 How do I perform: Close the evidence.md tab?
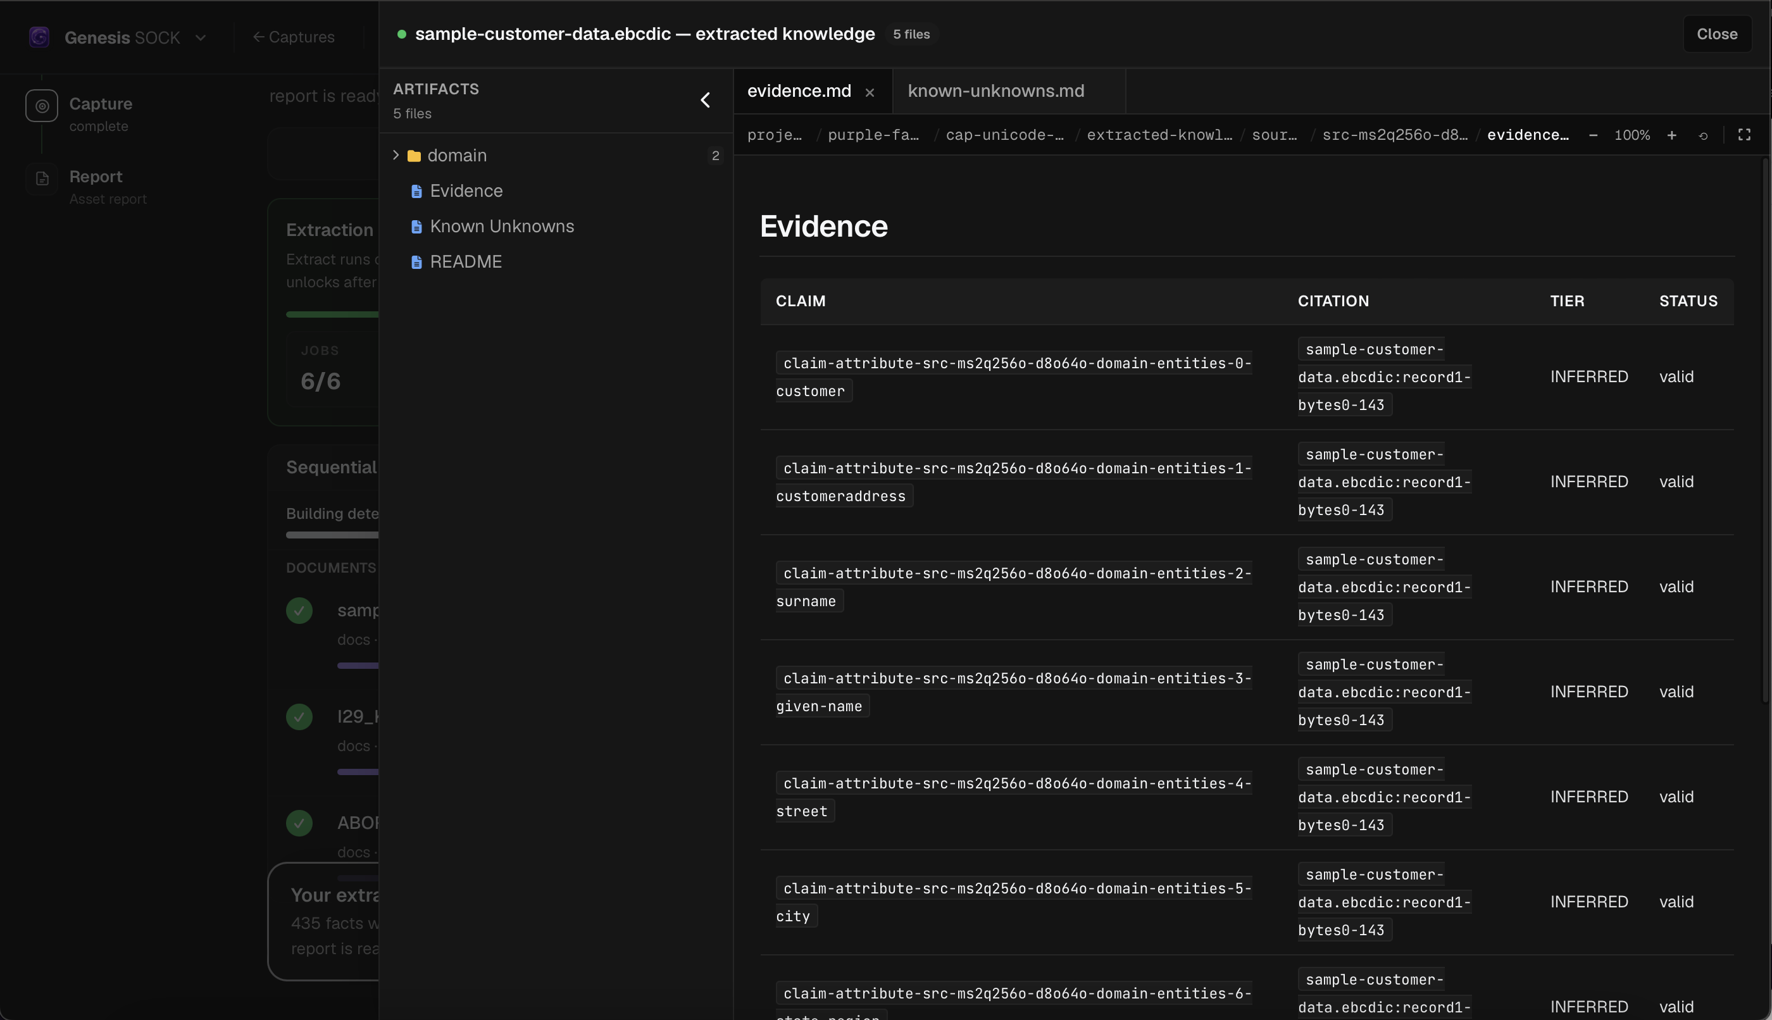point(870,92)
